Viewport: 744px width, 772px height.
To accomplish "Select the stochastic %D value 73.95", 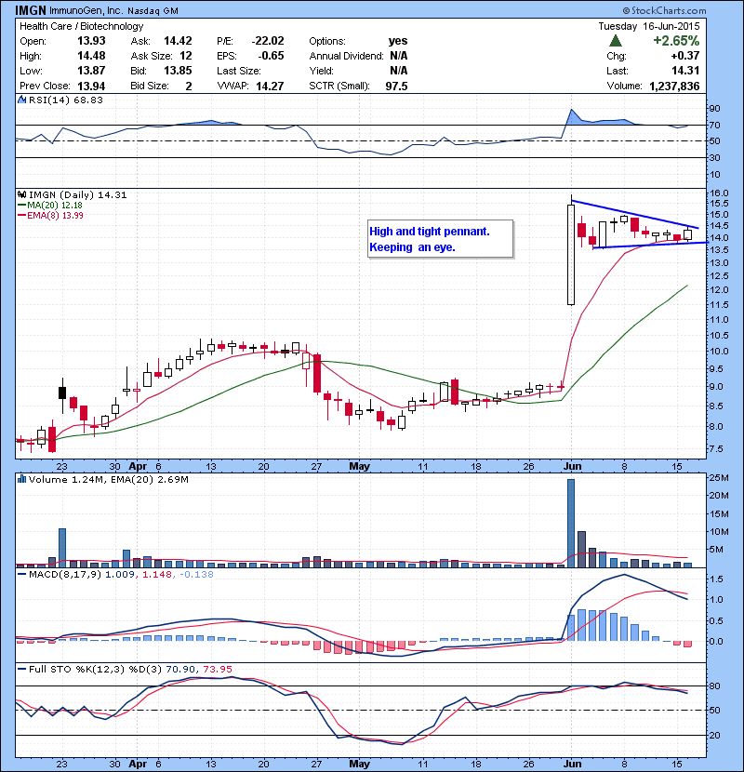I will point(217,669).
